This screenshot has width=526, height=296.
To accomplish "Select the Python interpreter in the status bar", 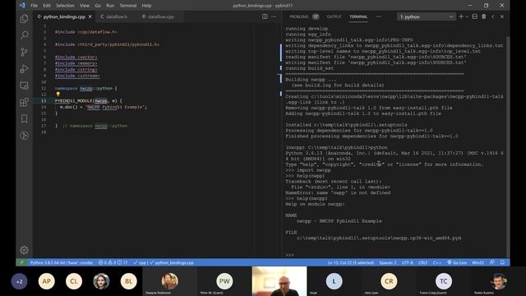I will 62,262.
